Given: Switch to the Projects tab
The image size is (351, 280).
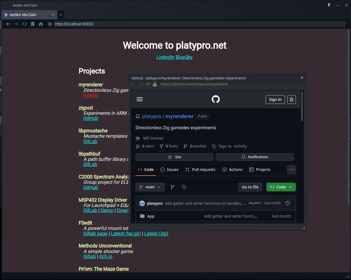Looking at the screenshot, I should [260, 170].
